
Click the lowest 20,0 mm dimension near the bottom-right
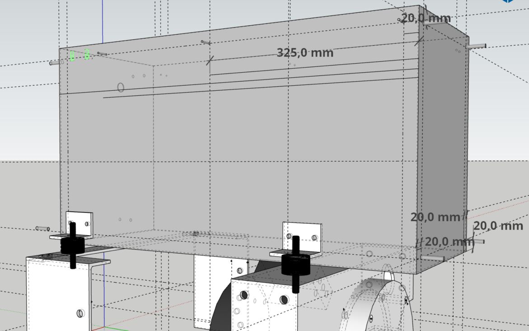449,242
